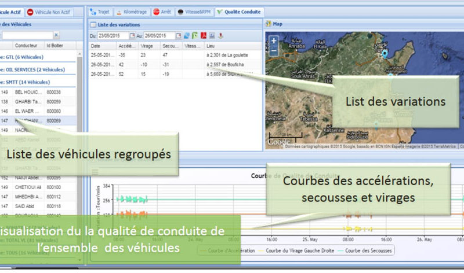Click the start date input field
Screen dimensions: 464x273
point(113,35)
